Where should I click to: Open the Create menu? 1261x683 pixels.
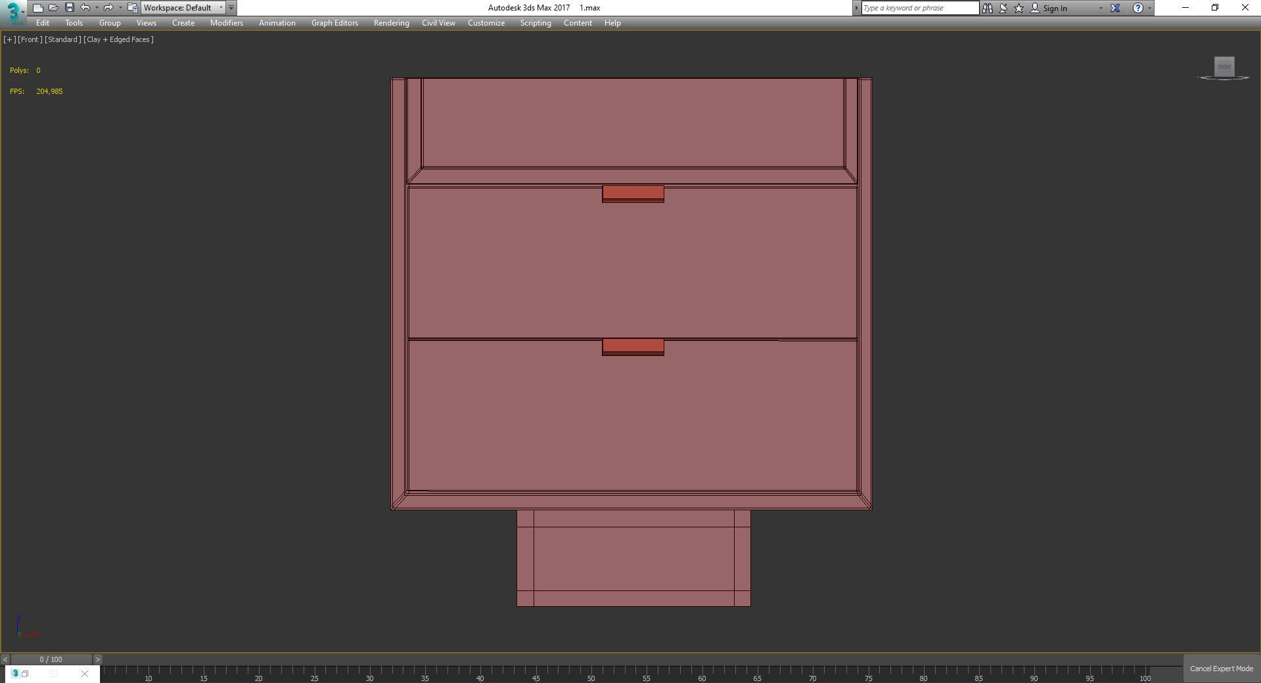point(183,23)
